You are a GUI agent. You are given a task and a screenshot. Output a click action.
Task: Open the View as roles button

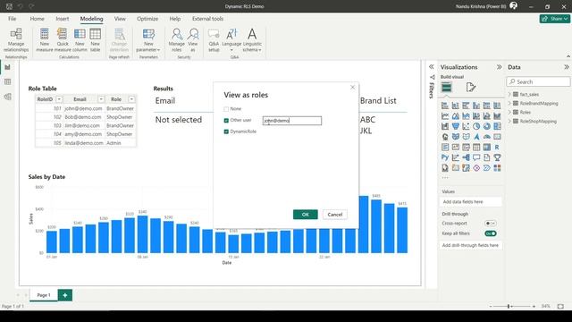point(193,40)
